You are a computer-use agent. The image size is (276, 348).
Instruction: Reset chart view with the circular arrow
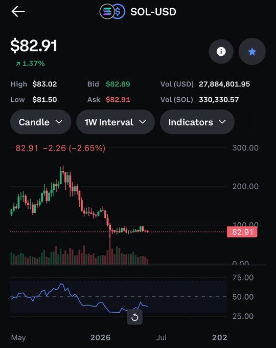click(135, 317)
